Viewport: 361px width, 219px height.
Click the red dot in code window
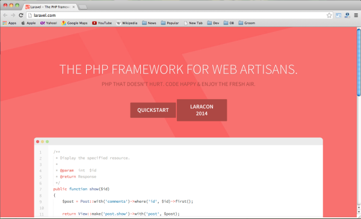[x=37, y=141]
